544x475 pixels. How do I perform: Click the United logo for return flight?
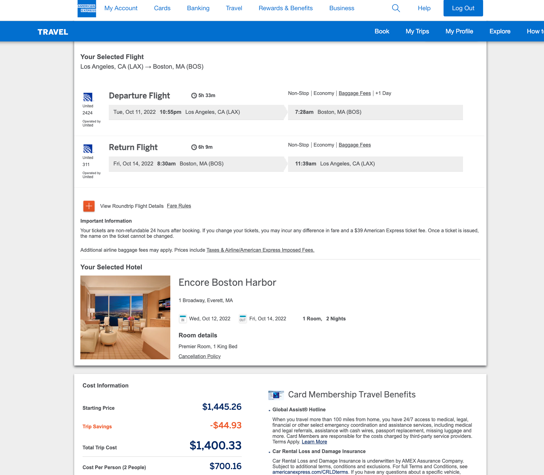click(x=88, y=149)
